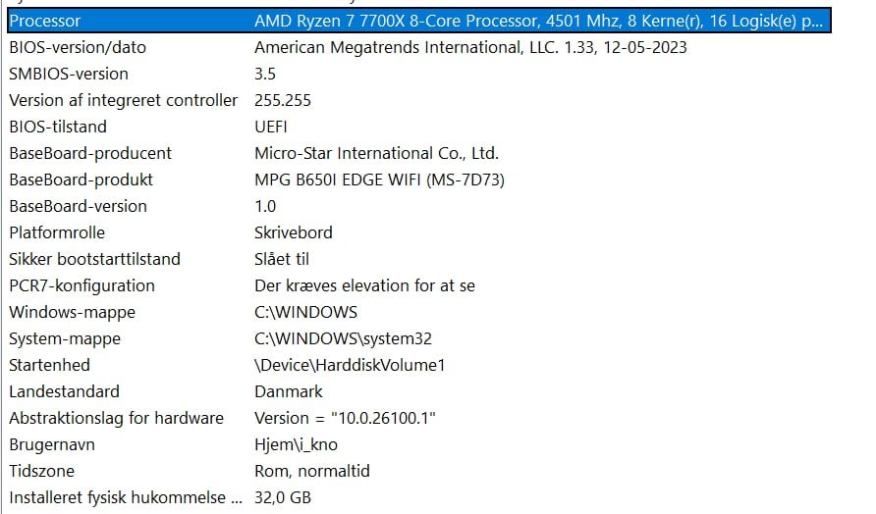The height and width of the screenshot is (514, 876).
Task: Select the System-mappe row
Action: (x=65, y=338)
